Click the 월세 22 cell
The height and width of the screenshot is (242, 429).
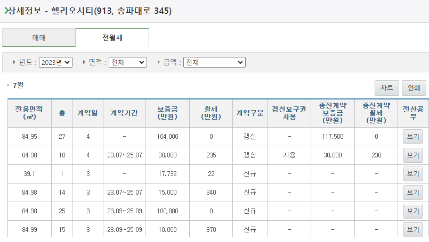pyautogui.click(x=211, y=174)
